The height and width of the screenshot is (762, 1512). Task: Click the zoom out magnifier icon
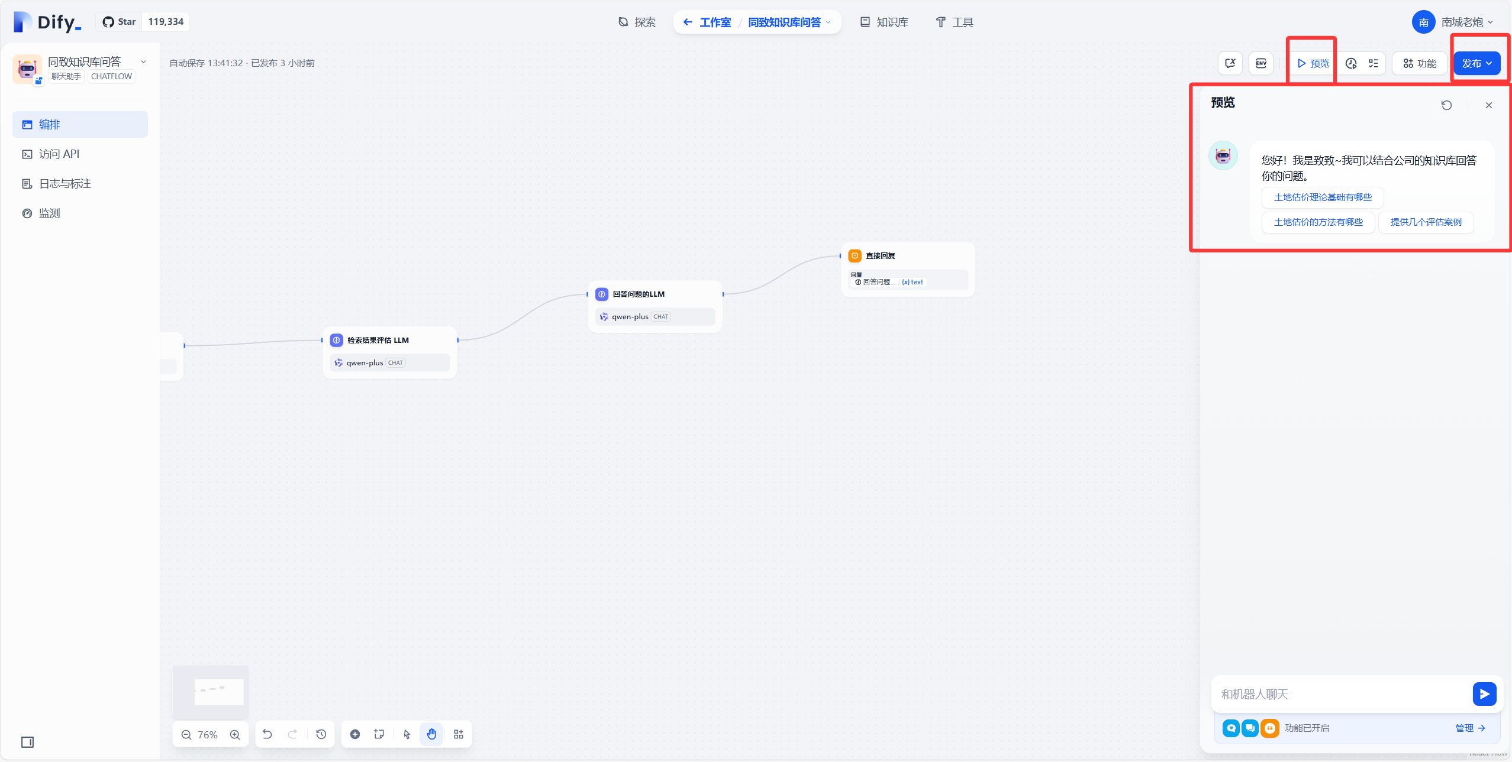[x=186, y=735]
